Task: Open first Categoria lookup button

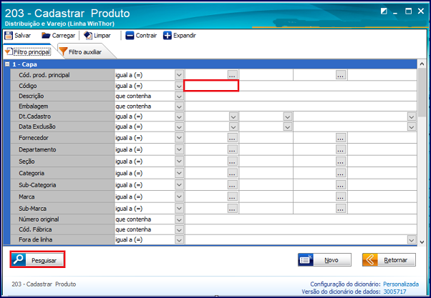Action: pyautogui.click(x=232, y=173)
